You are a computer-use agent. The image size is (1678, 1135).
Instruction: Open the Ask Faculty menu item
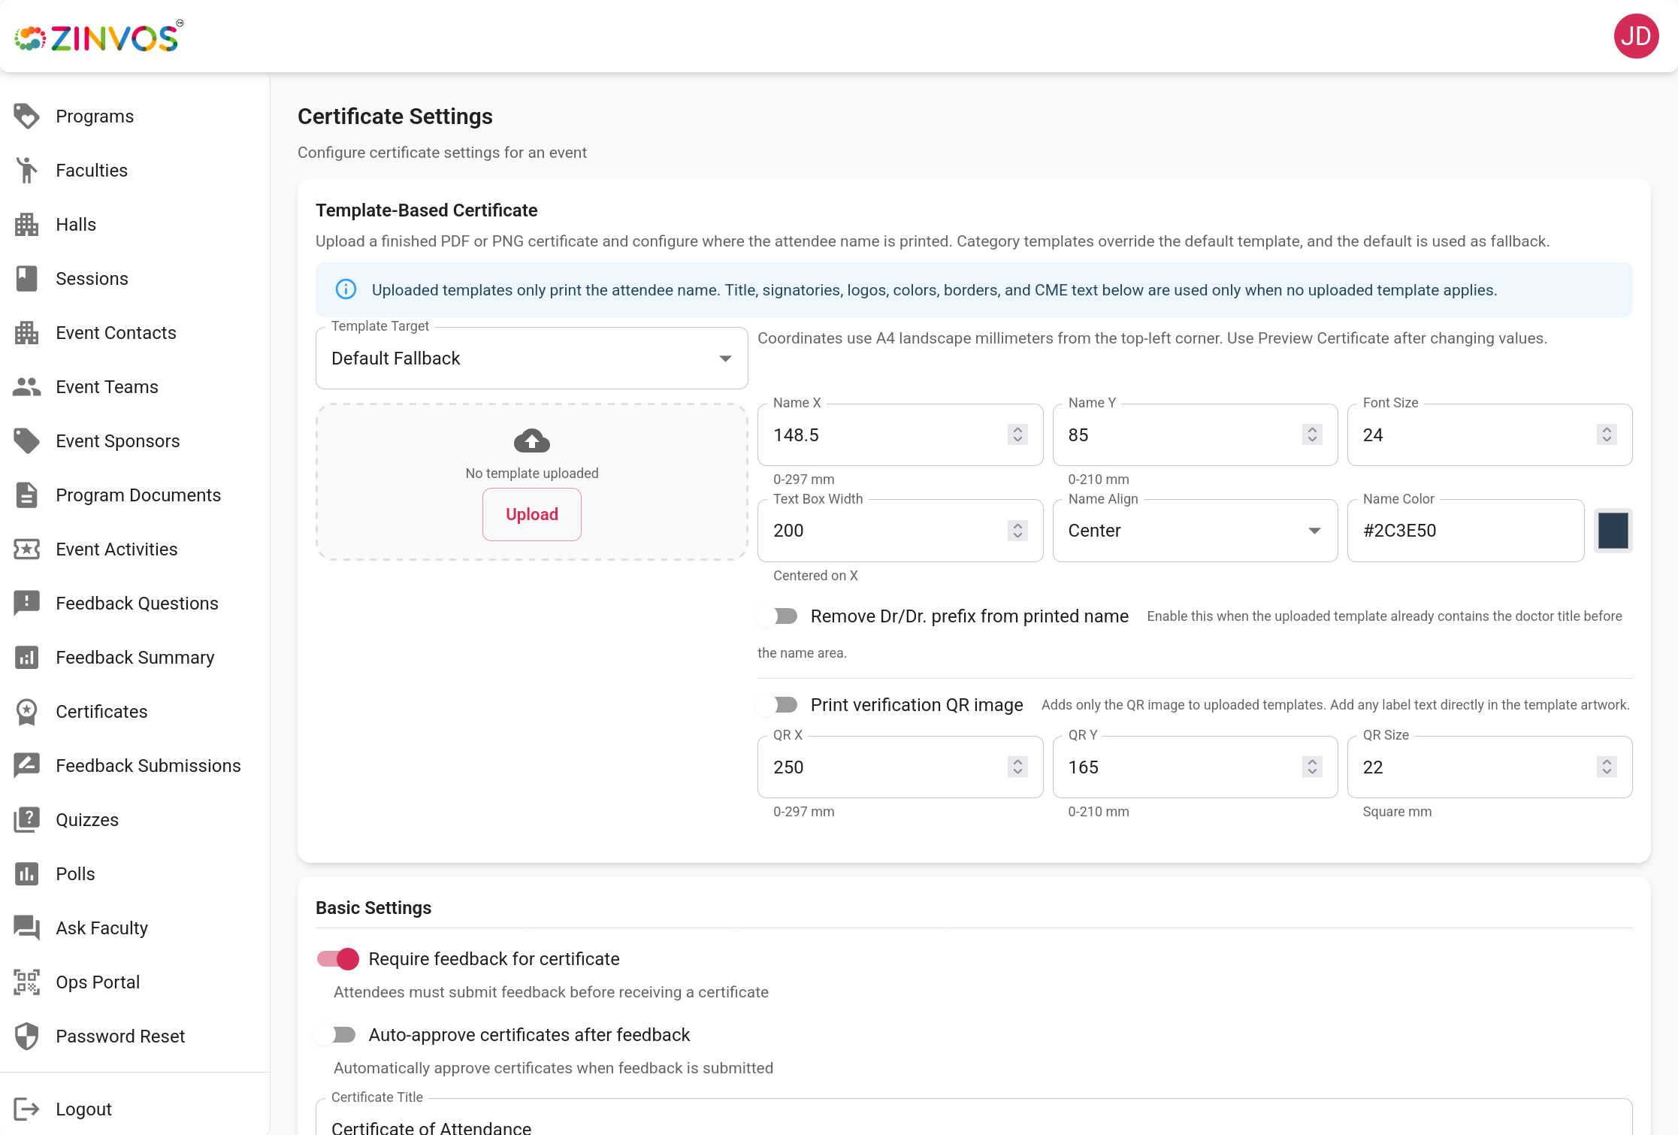135,928
